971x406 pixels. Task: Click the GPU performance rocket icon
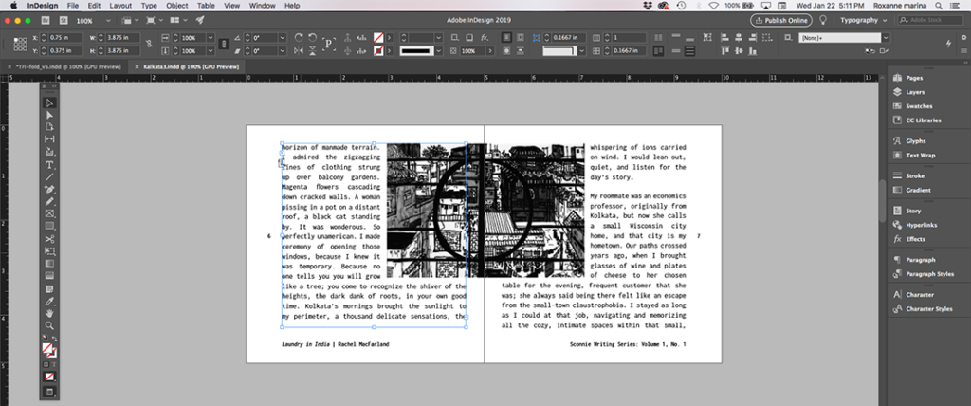tap(200, 21)
